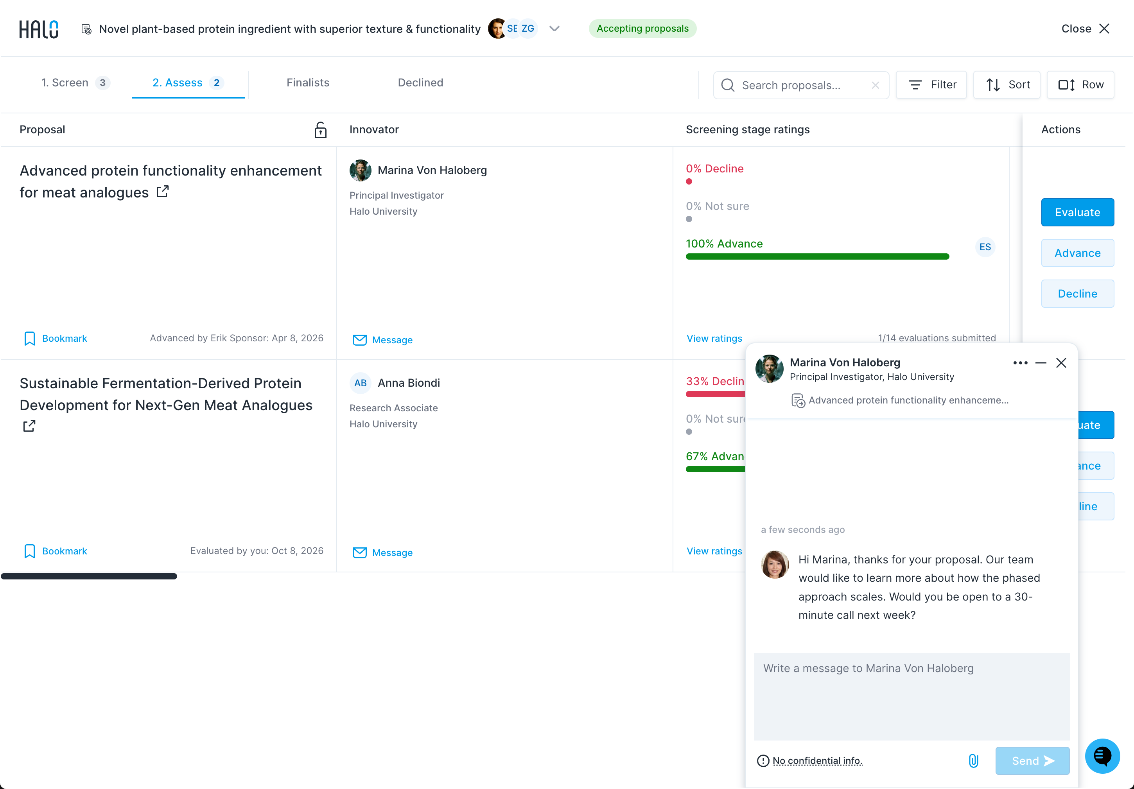Click the HALO logo
The image size is (1134, 789).
pos(39,29)
